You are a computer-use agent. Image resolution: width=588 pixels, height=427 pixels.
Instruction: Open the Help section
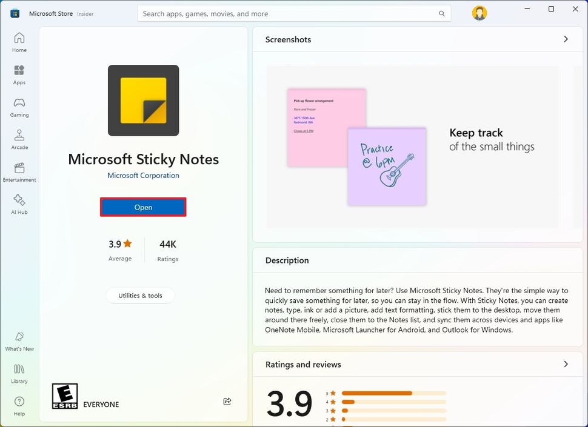click(19, 405)
